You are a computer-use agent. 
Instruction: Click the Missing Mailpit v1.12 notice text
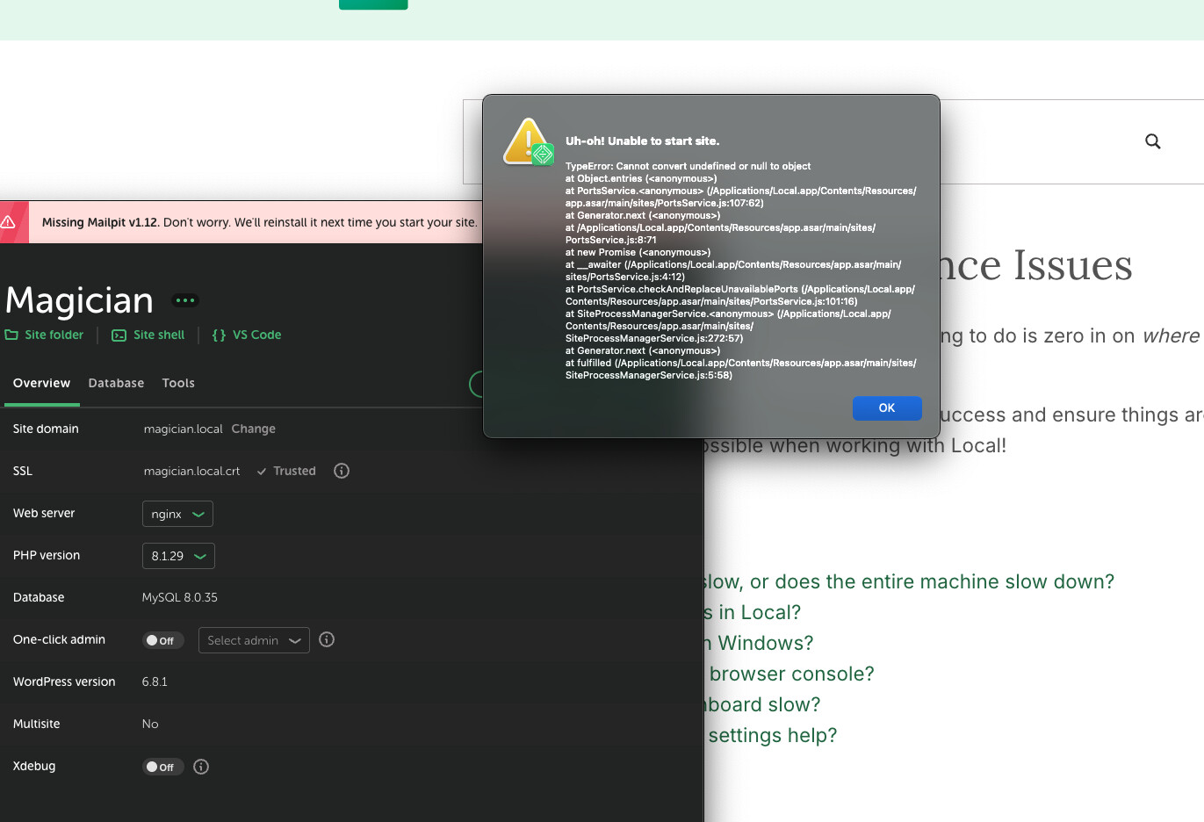260,222
